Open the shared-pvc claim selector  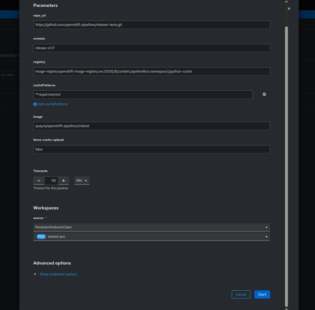pos(152,237)
